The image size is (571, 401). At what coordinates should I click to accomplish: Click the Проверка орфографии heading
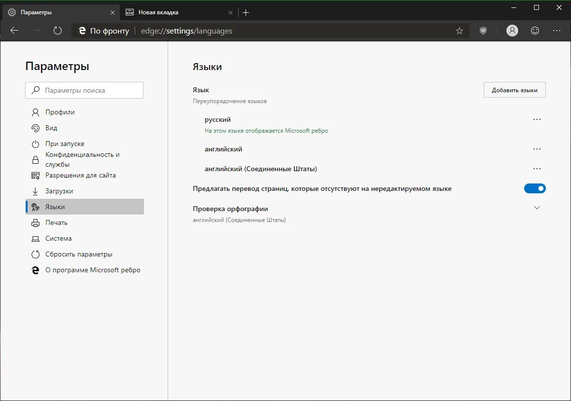[230, 209]
